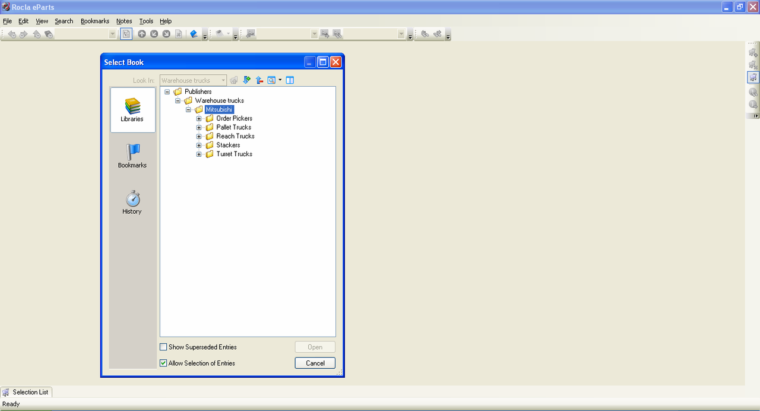Open the Search menu
760x411 pixels.
64,21
